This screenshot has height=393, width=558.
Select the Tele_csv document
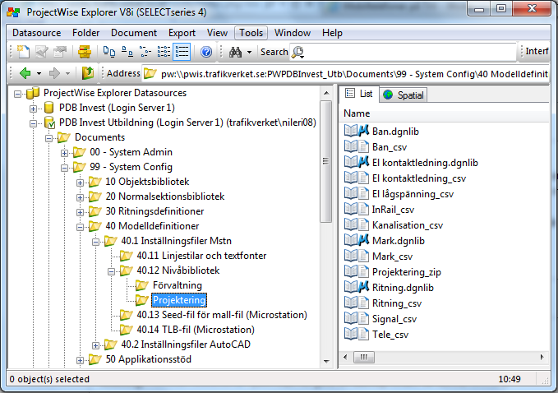[x=390, y=335]
